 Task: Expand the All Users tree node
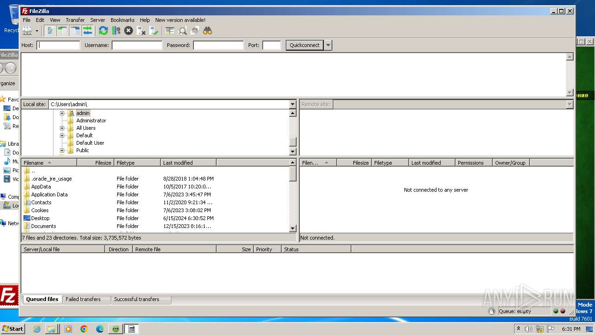pos(62,128)
